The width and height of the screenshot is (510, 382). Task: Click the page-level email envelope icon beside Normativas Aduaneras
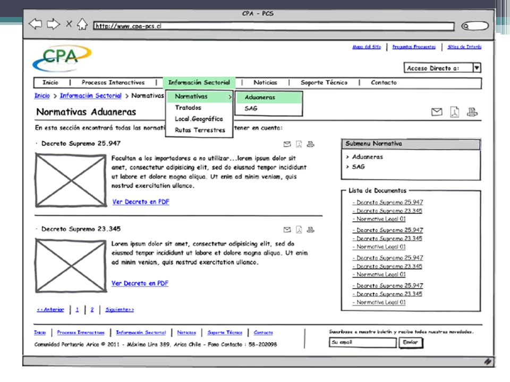coord(437,112)
